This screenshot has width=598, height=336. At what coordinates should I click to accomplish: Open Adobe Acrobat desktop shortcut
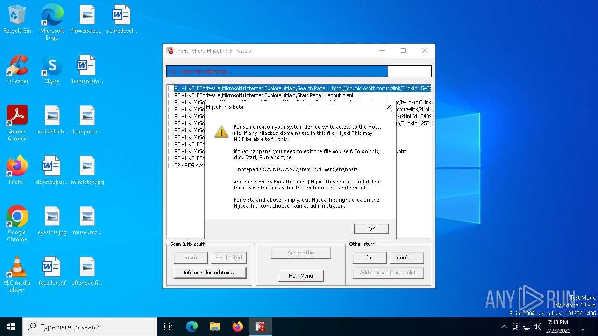coord(17,123)
